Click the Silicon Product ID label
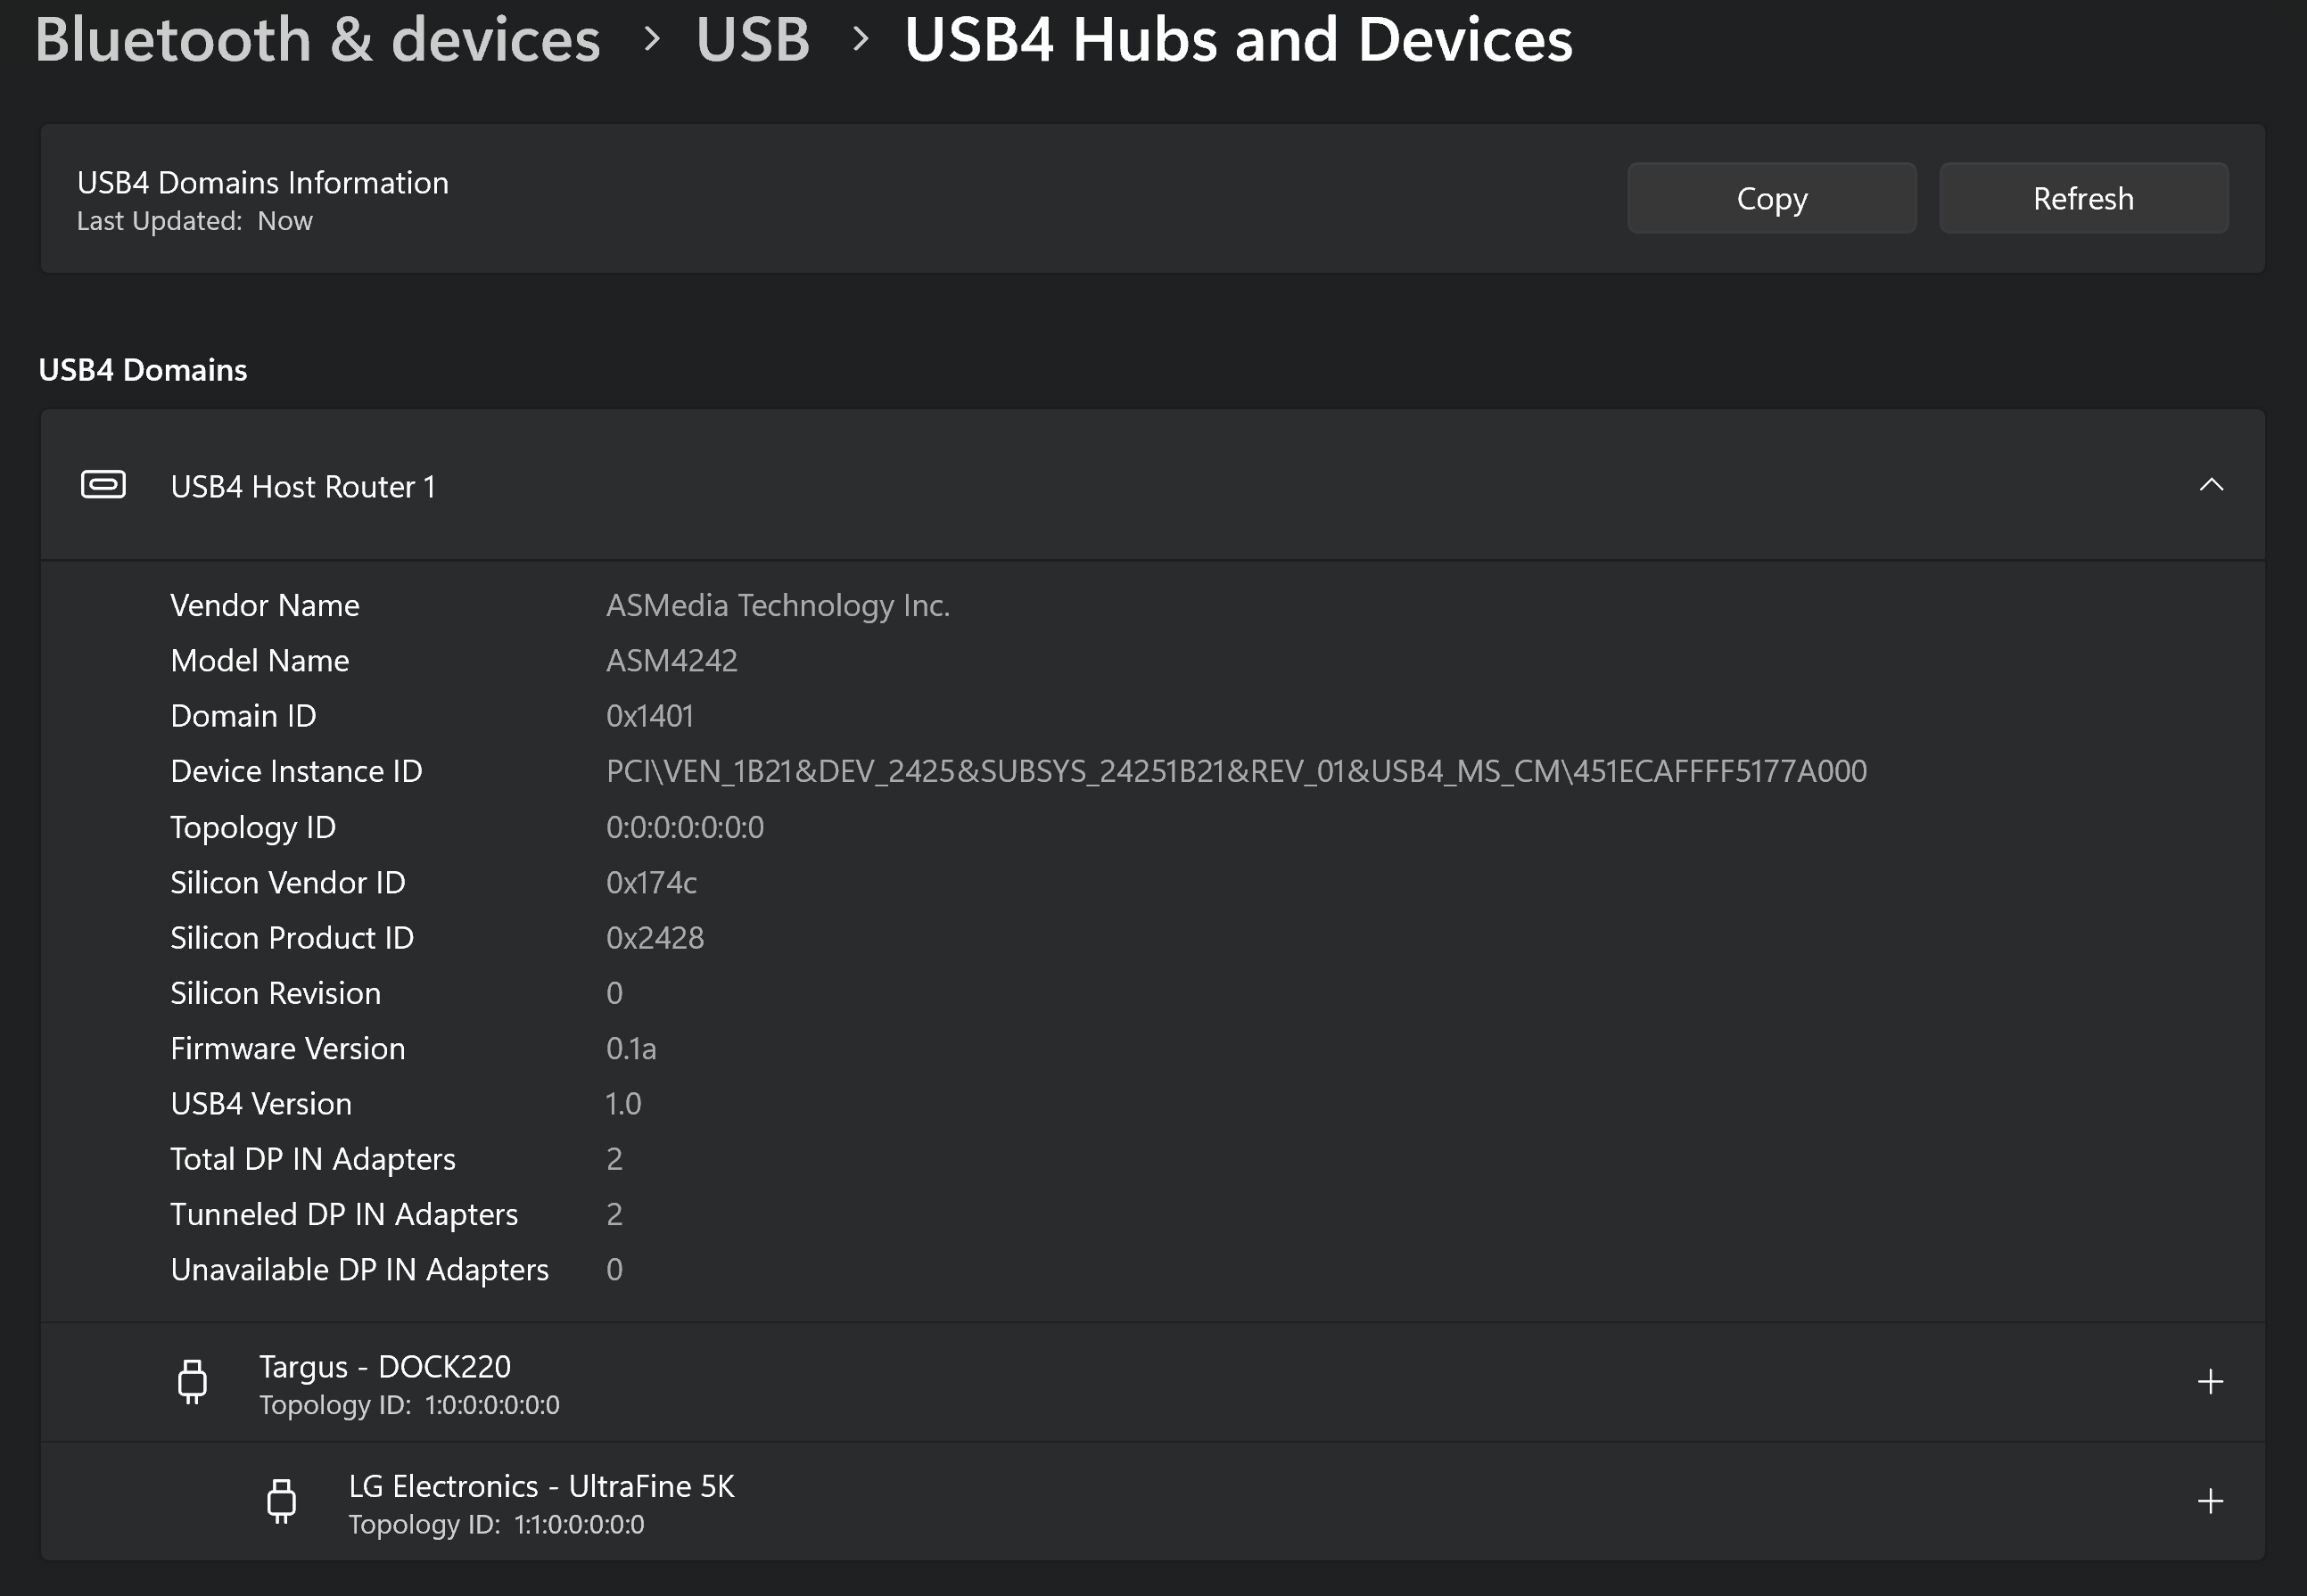 coord(292,938)
